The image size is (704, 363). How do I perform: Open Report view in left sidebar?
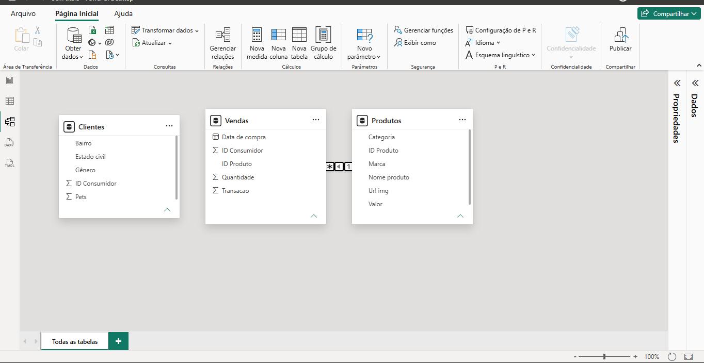coord(10,80)
